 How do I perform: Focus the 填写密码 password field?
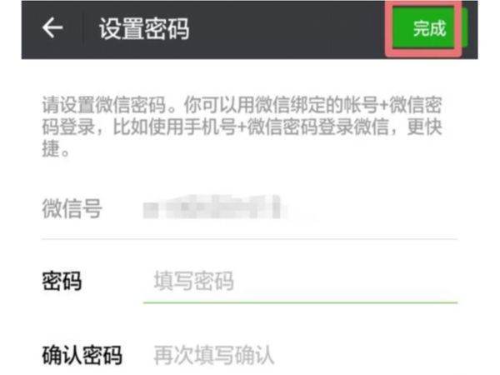tap(300, 282)
